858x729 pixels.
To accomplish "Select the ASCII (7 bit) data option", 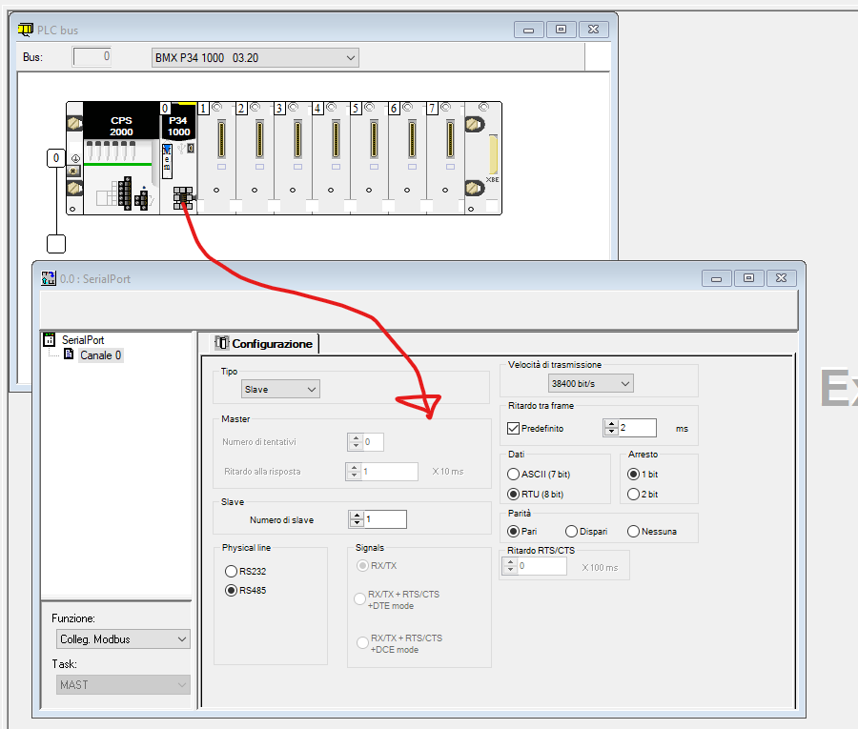I will click(x=514, y=475).
